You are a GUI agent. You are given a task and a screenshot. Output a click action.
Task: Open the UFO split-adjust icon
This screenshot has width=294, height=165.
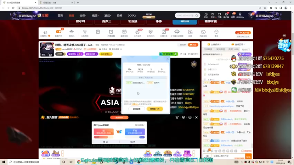[x=177, y=32]
